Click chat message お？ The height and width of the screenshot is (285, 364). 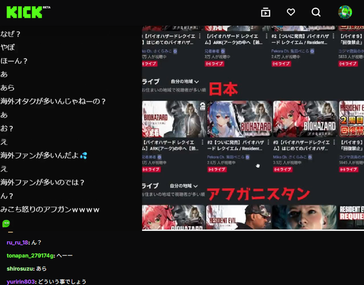click(7, 128)
